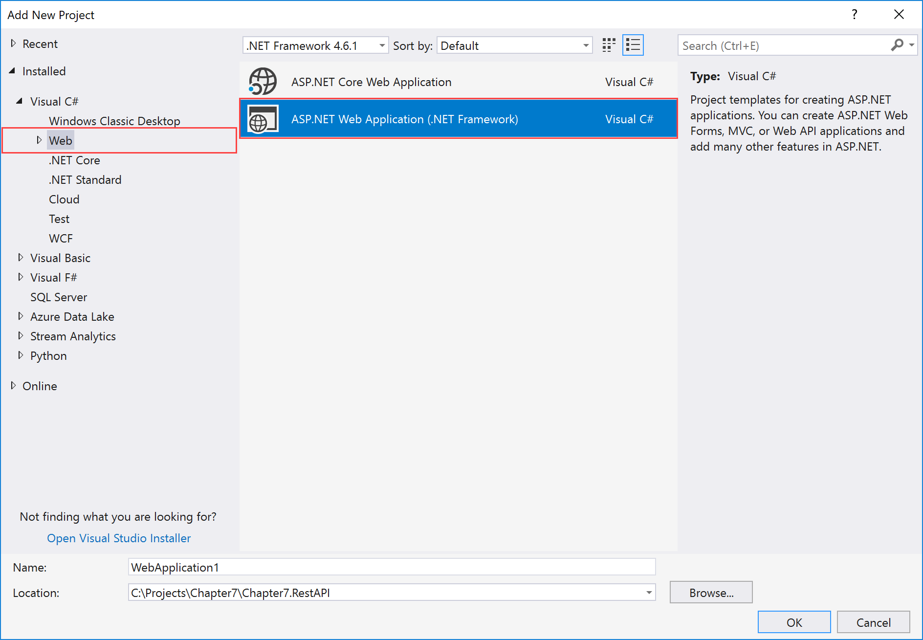Click the project Name input field
Screen dimensions: 923x640
(392, 567)
